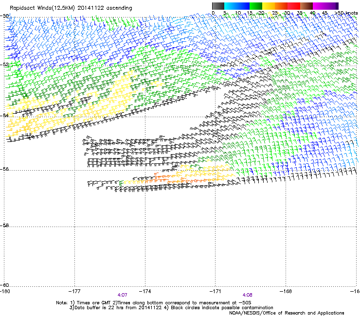The image size is (360, 316).
Task: Click the purple 4:08 time marker
Action: (x=247, y=295)
